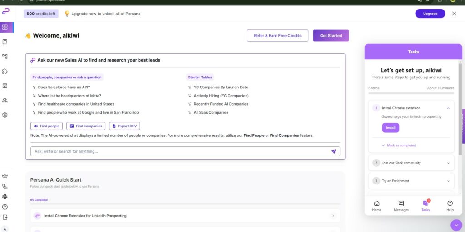Open the Slack icon in sidebar
Viewport: 465px width, 232px height.
[x=5, y=197]
